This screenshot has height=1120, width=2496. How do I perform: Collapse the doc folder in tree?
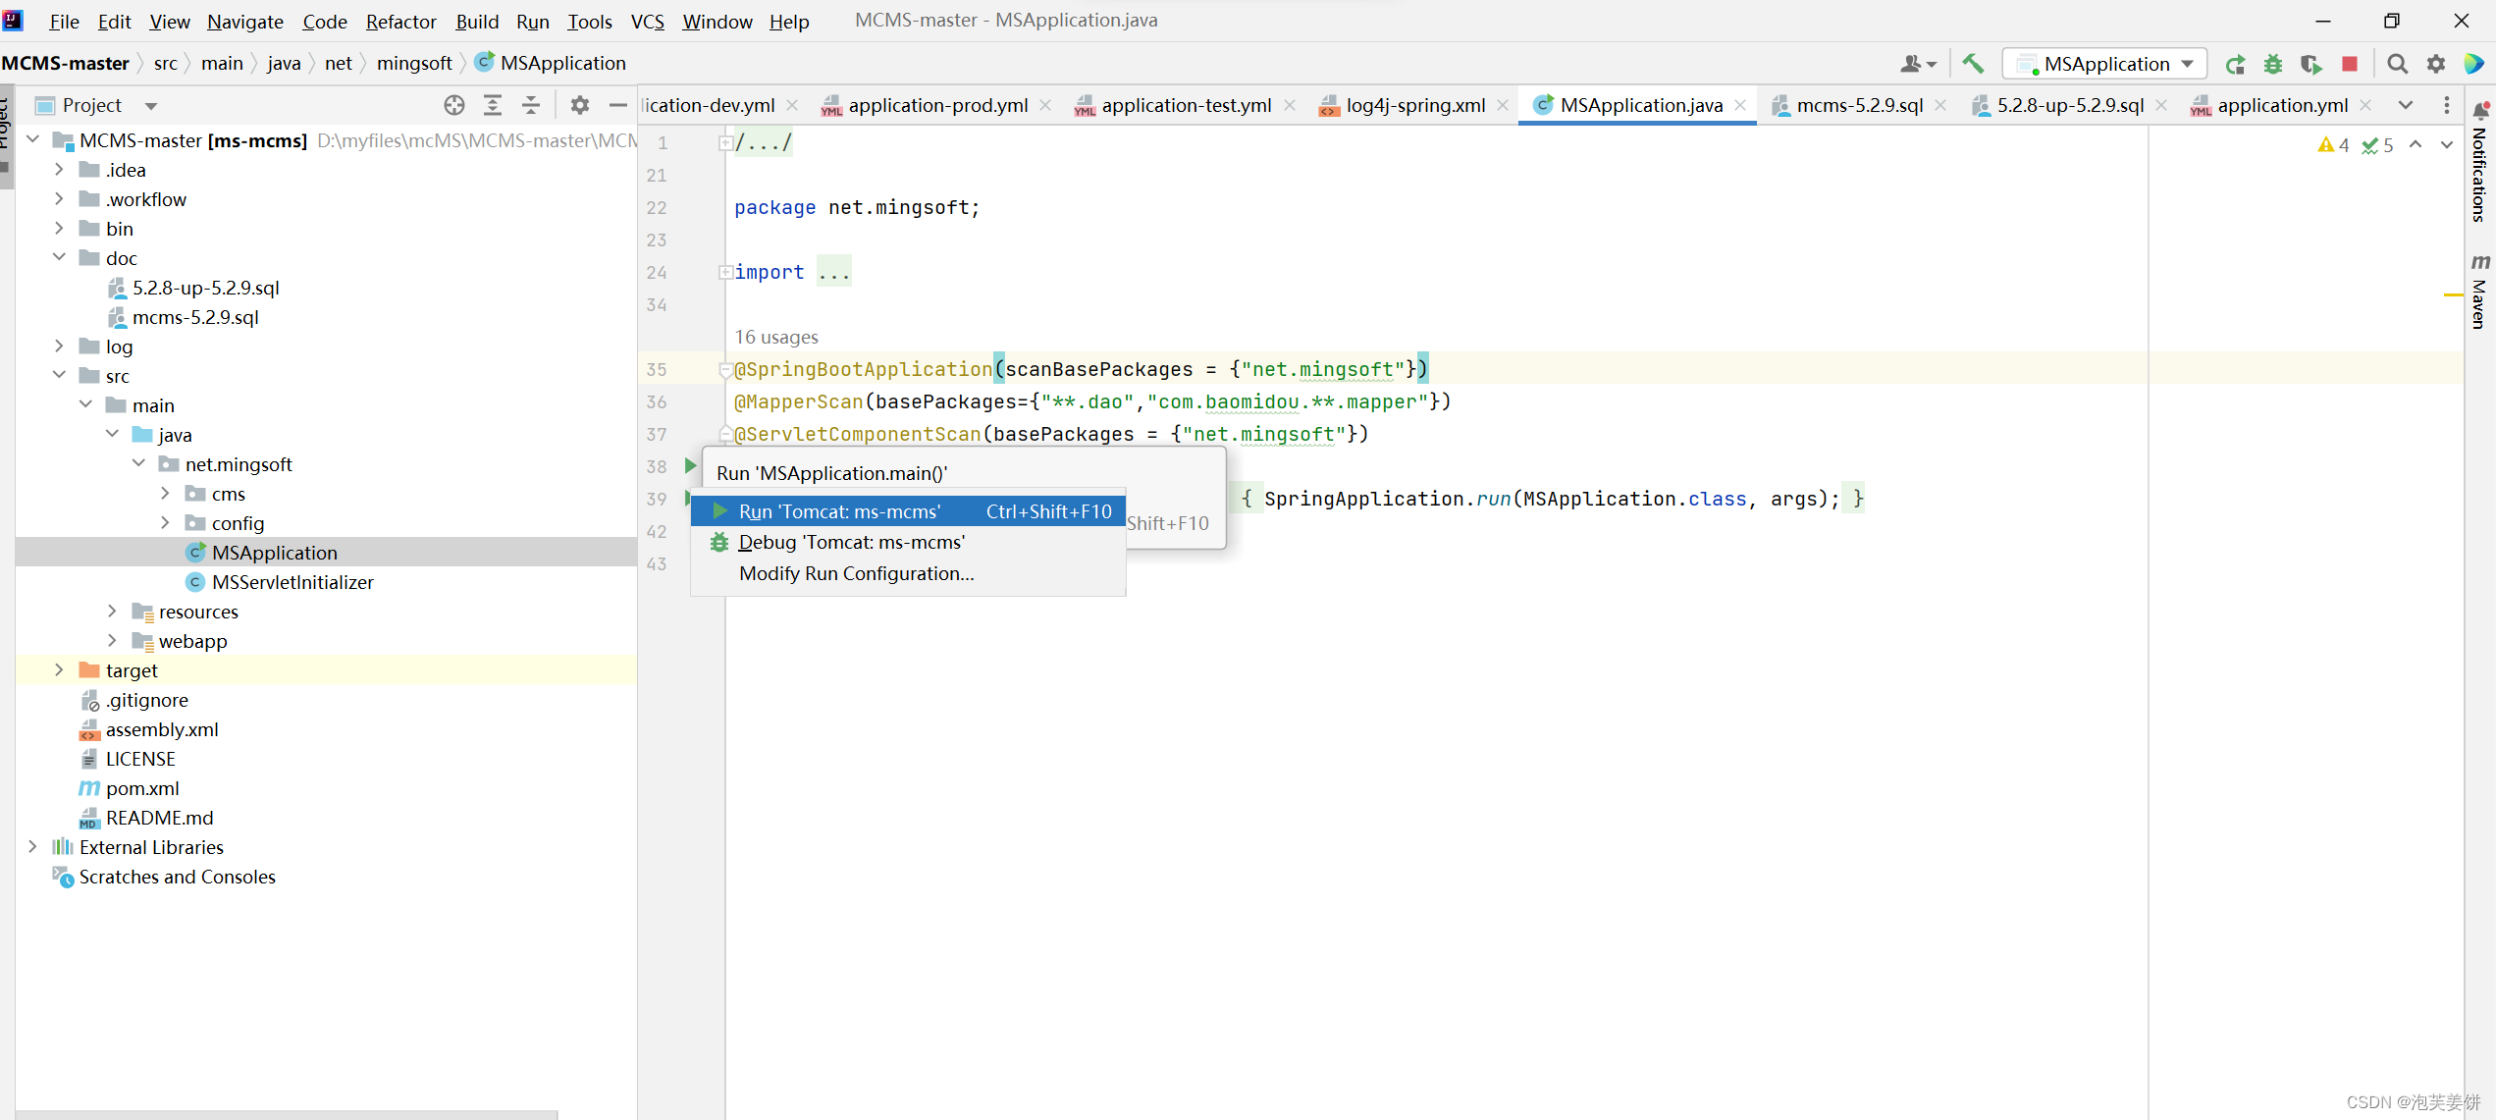[59, 258]
